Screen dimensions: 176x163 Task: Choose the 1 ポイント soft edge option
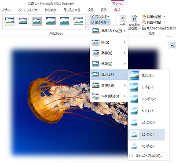click(147, 87)
